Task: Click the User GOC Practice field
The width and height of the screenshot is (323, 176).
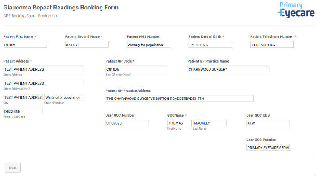Action: click(x=268, y=148)
